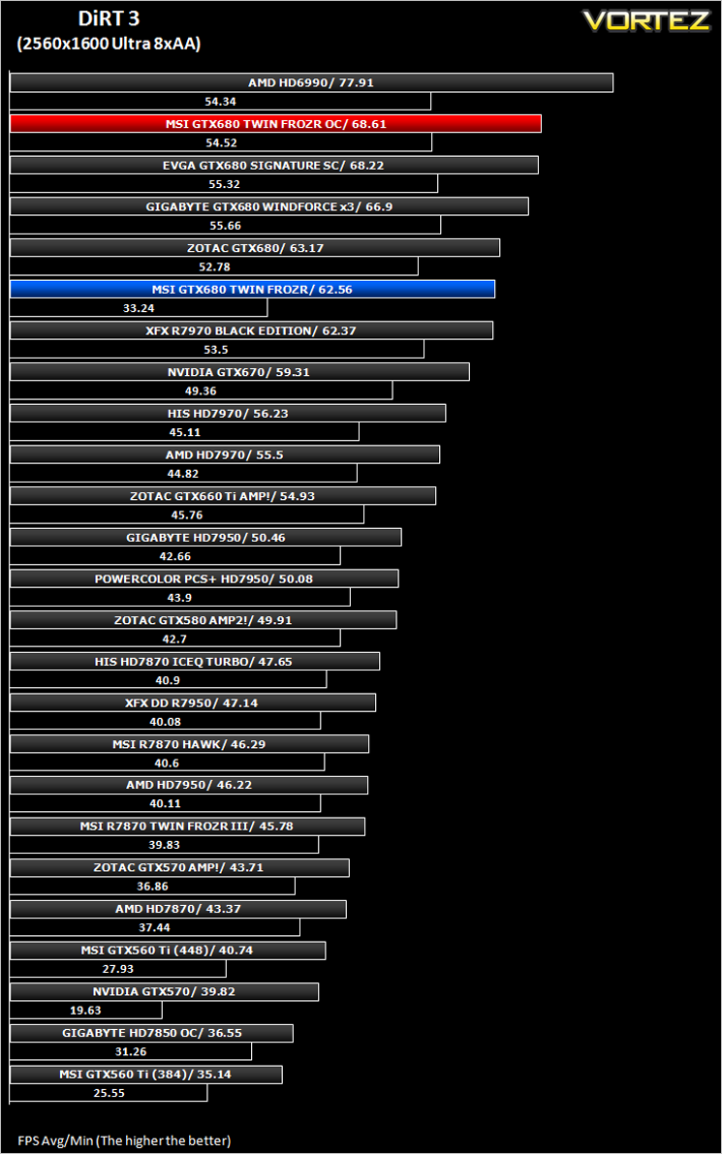The height and width of the screenshot is (1154, 722).
Task: Click ZOTAC GTX660 Ti AMP!/ 54.93 bar
Action: coord(222,495)
